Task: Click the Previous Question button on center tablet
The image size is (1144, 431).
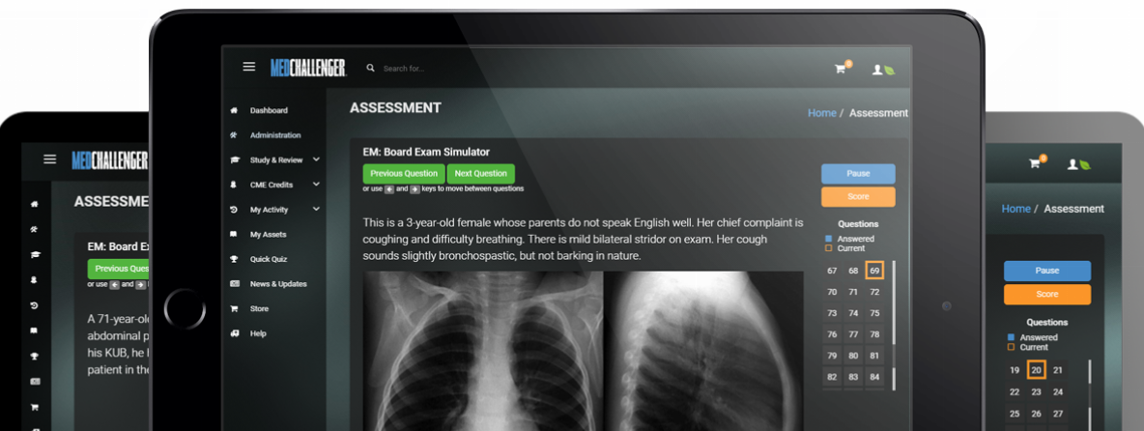Action: coord(404,174)
